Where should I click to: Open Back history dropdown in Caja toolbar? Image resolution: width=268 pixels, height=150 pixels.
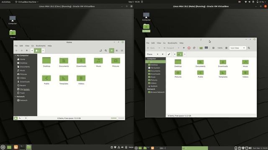point(159,48)
